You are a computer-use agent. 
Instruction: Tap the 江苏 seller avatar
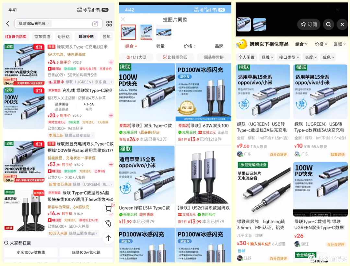click(x=240, y=258)
